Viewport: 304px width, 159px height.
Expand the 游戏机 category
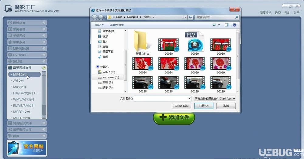point(27,61)
